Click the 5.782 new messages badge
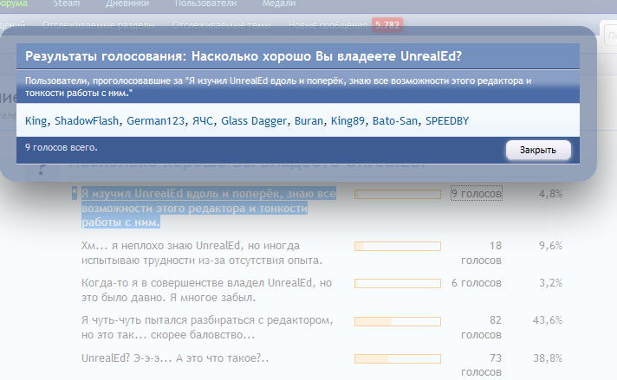617x380 pixels. coord(387,25)
